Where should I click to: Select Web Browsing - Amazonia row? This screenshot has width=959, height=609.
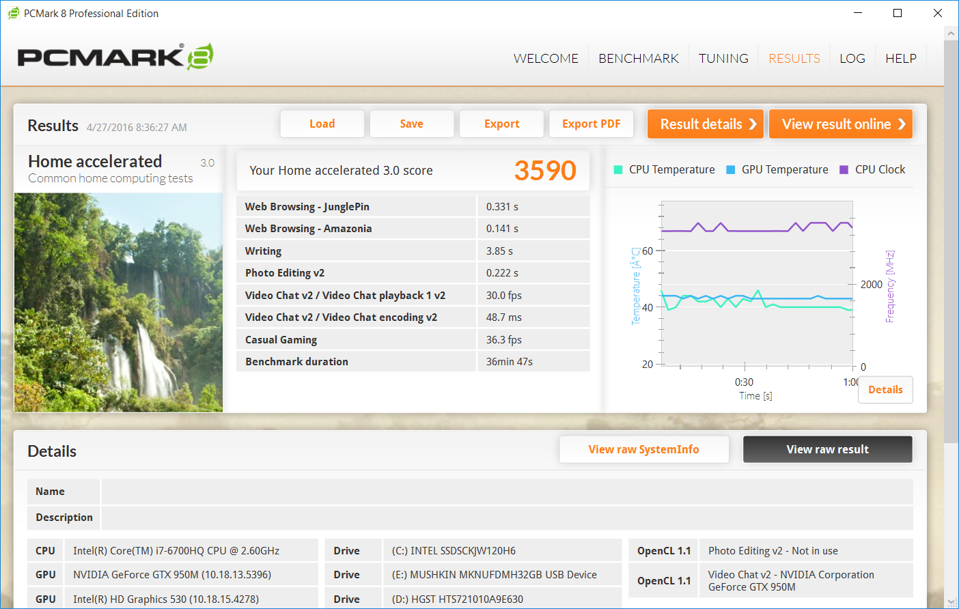click(x=413, y=229)
